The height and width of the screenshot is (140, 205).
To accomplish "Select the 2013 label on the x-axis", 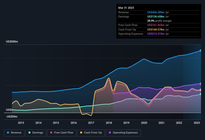I will pyautogui.click(x=21, y=123).
